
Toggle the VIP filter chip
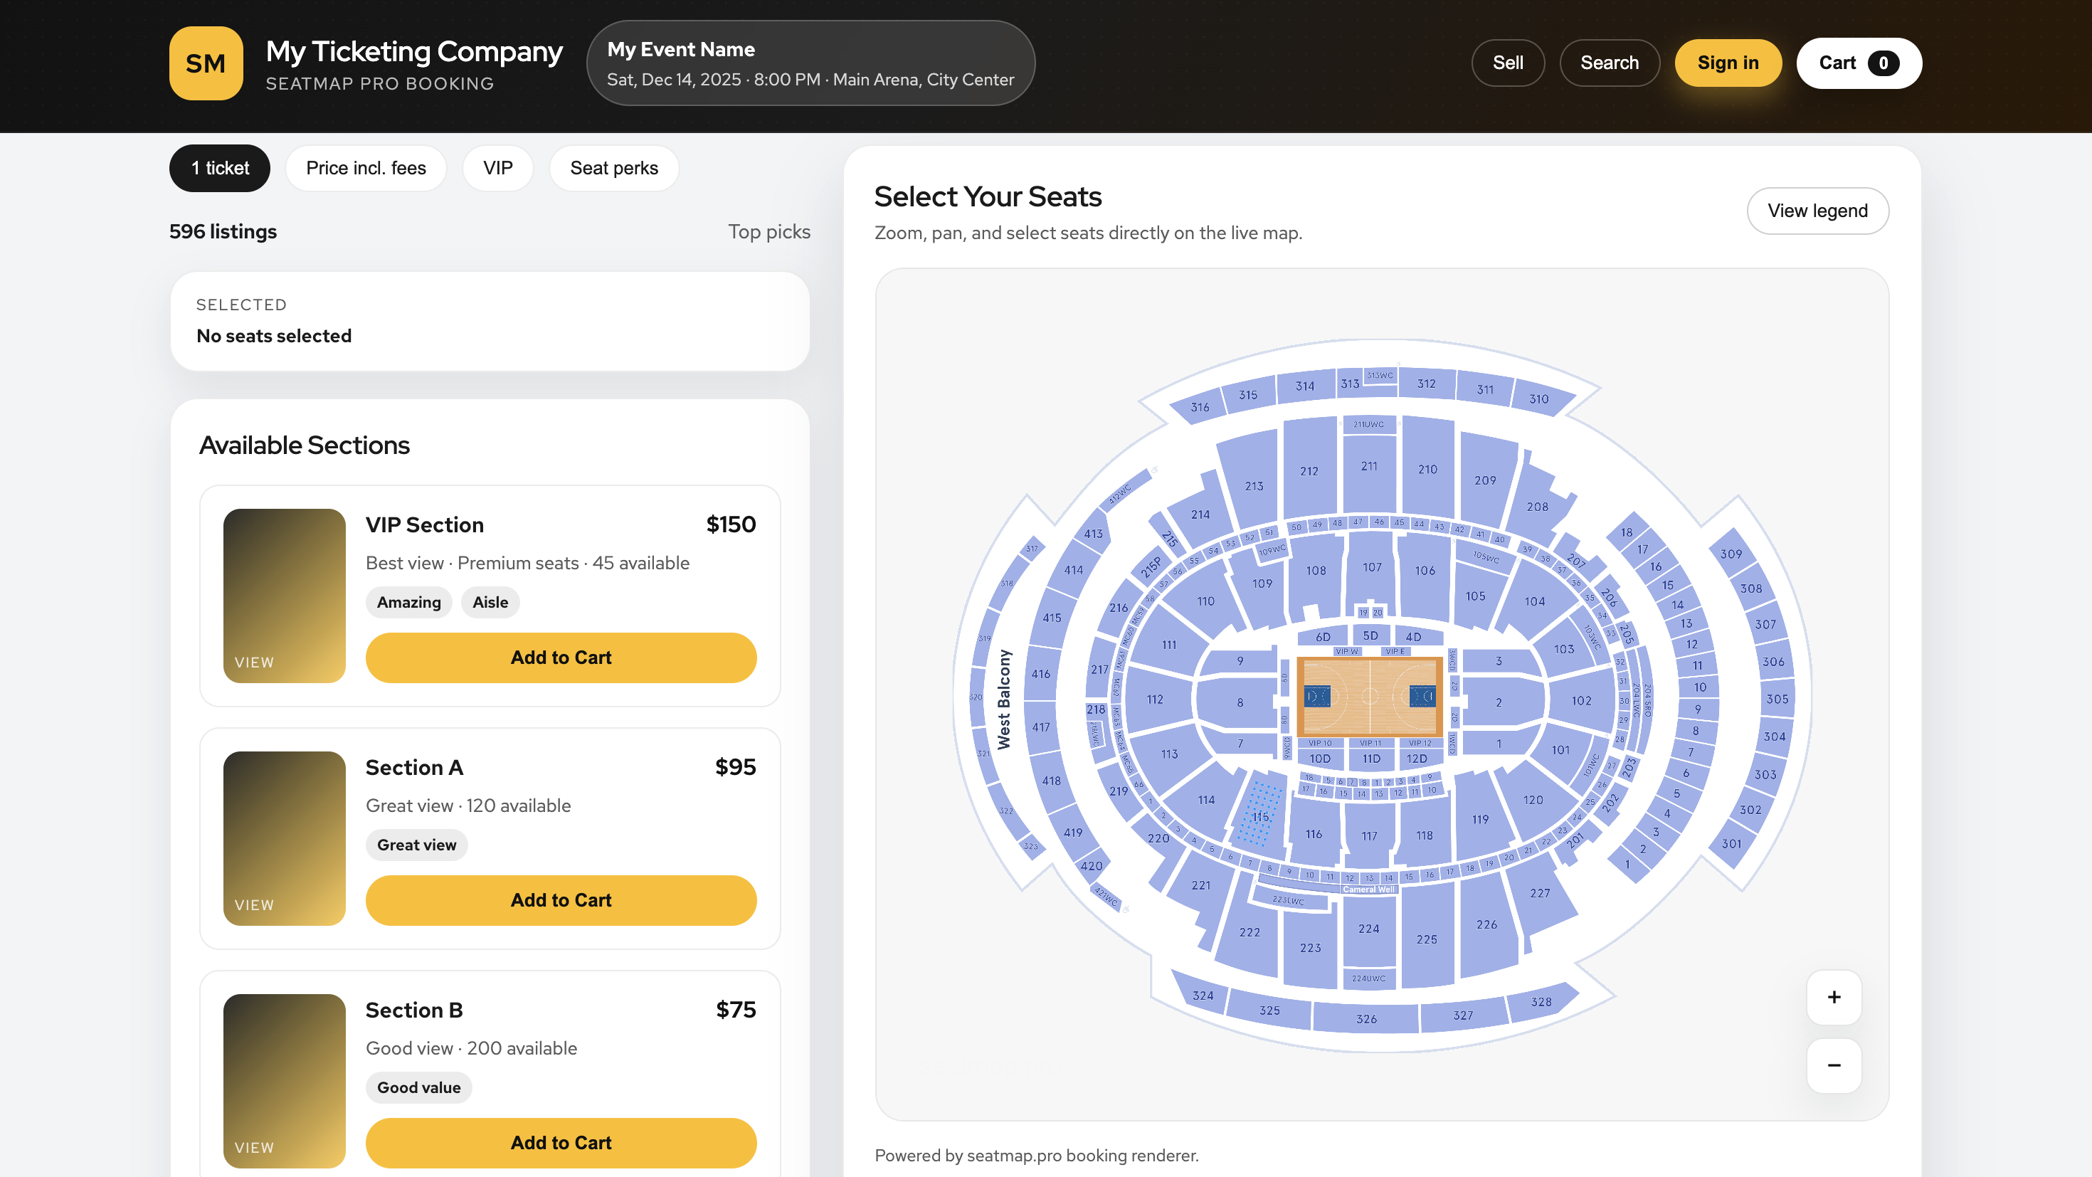pyautogui.click(x=498, y=168)
